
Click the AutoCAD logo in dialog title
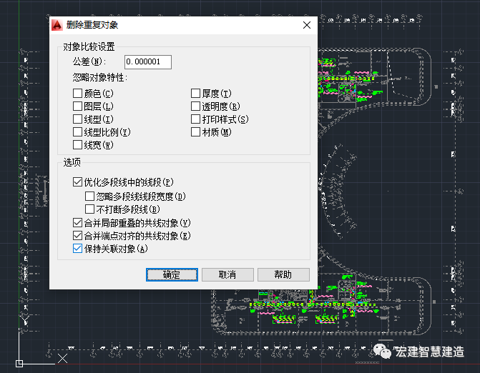tap(57, 25)
